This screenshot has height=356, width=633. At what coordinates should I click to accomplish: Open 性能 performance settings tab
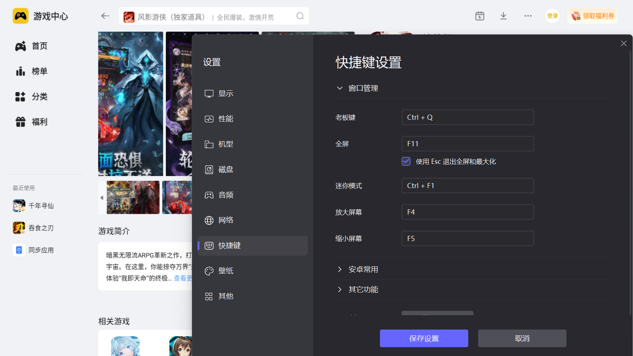click(253, 119)
